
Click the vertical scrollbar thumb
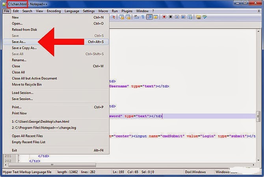tap(258, 116)
